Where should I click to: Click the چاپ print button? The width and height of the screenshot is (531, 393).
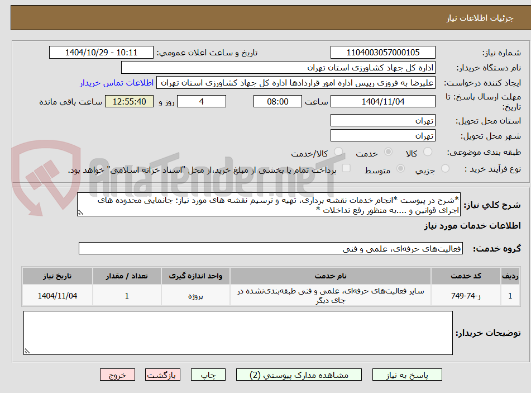pyautogui.click(x=208, y=375)
